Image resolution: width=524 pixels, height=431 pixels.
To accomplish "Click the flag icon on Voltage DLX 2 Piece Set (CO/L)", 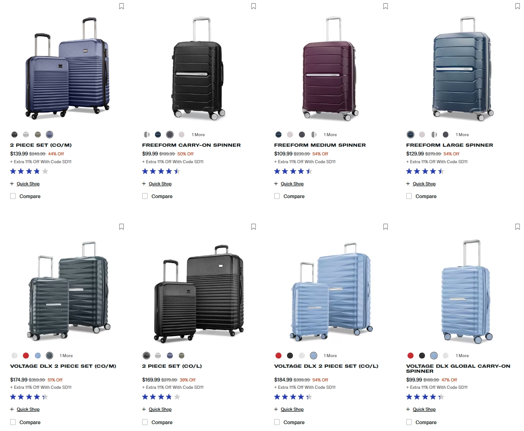I will [x=385, y=227].
